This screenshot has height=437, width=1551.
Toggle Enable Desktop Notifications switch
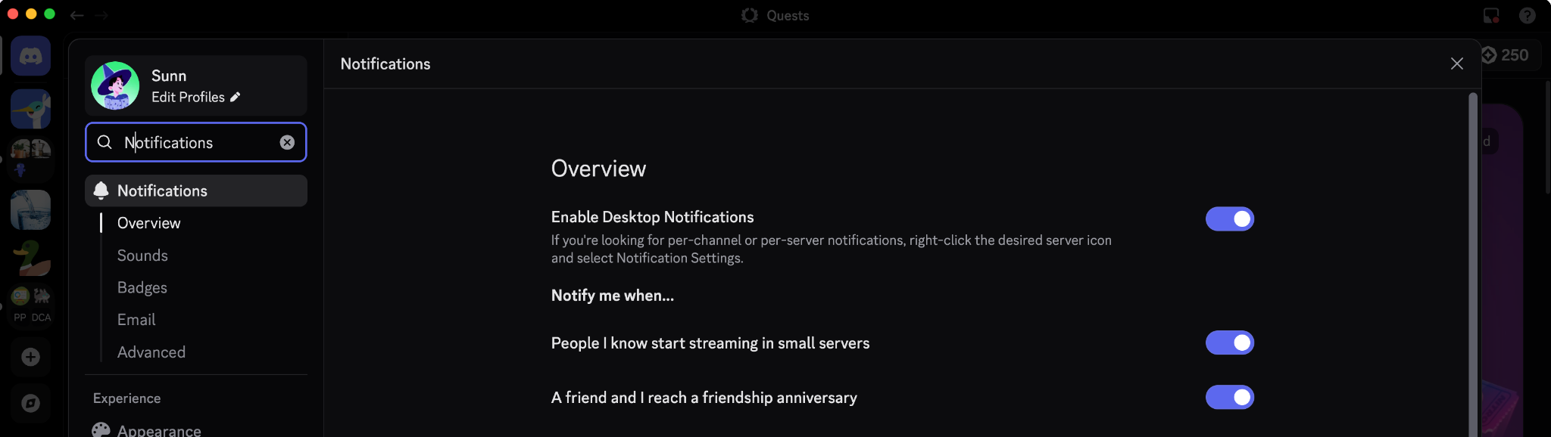click(x=1230, y=219)
